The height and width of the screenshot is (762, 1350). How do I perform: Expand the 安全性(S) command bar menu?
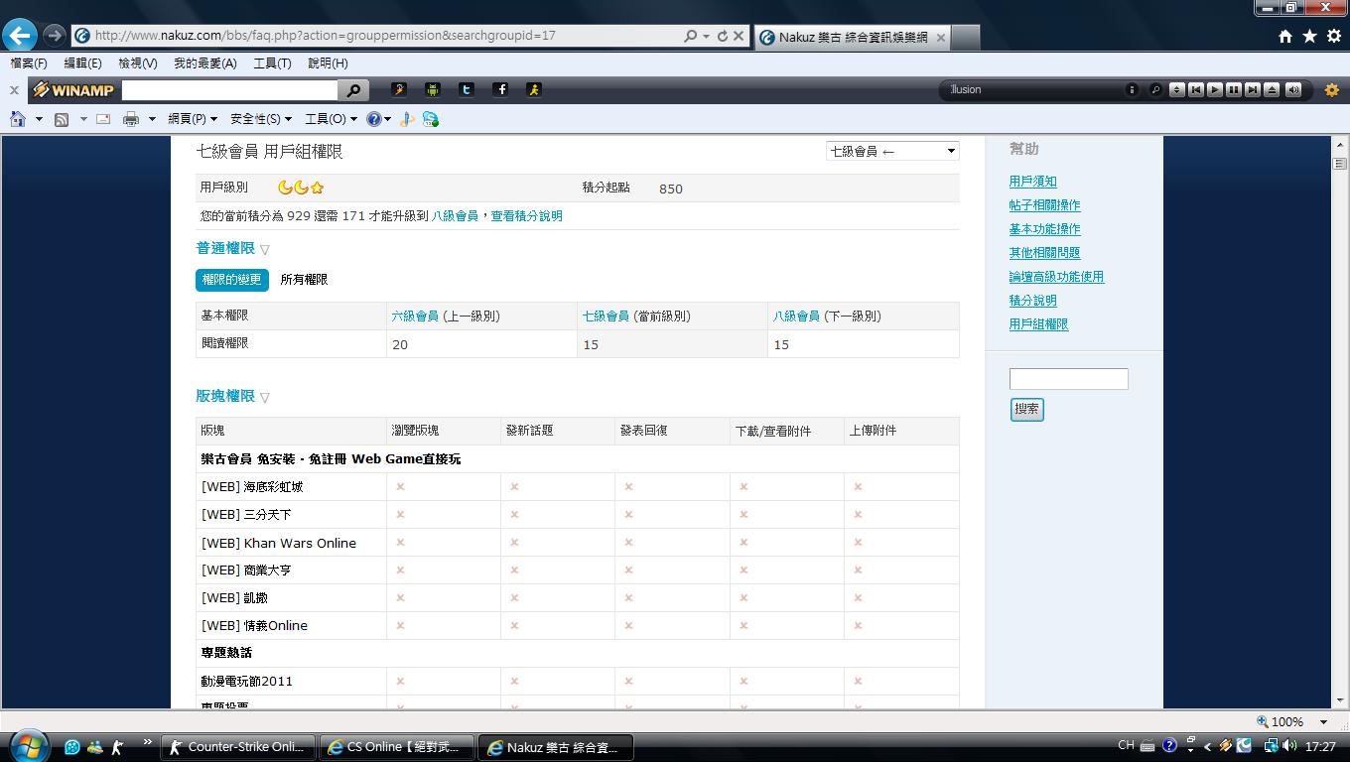[260, 119]
